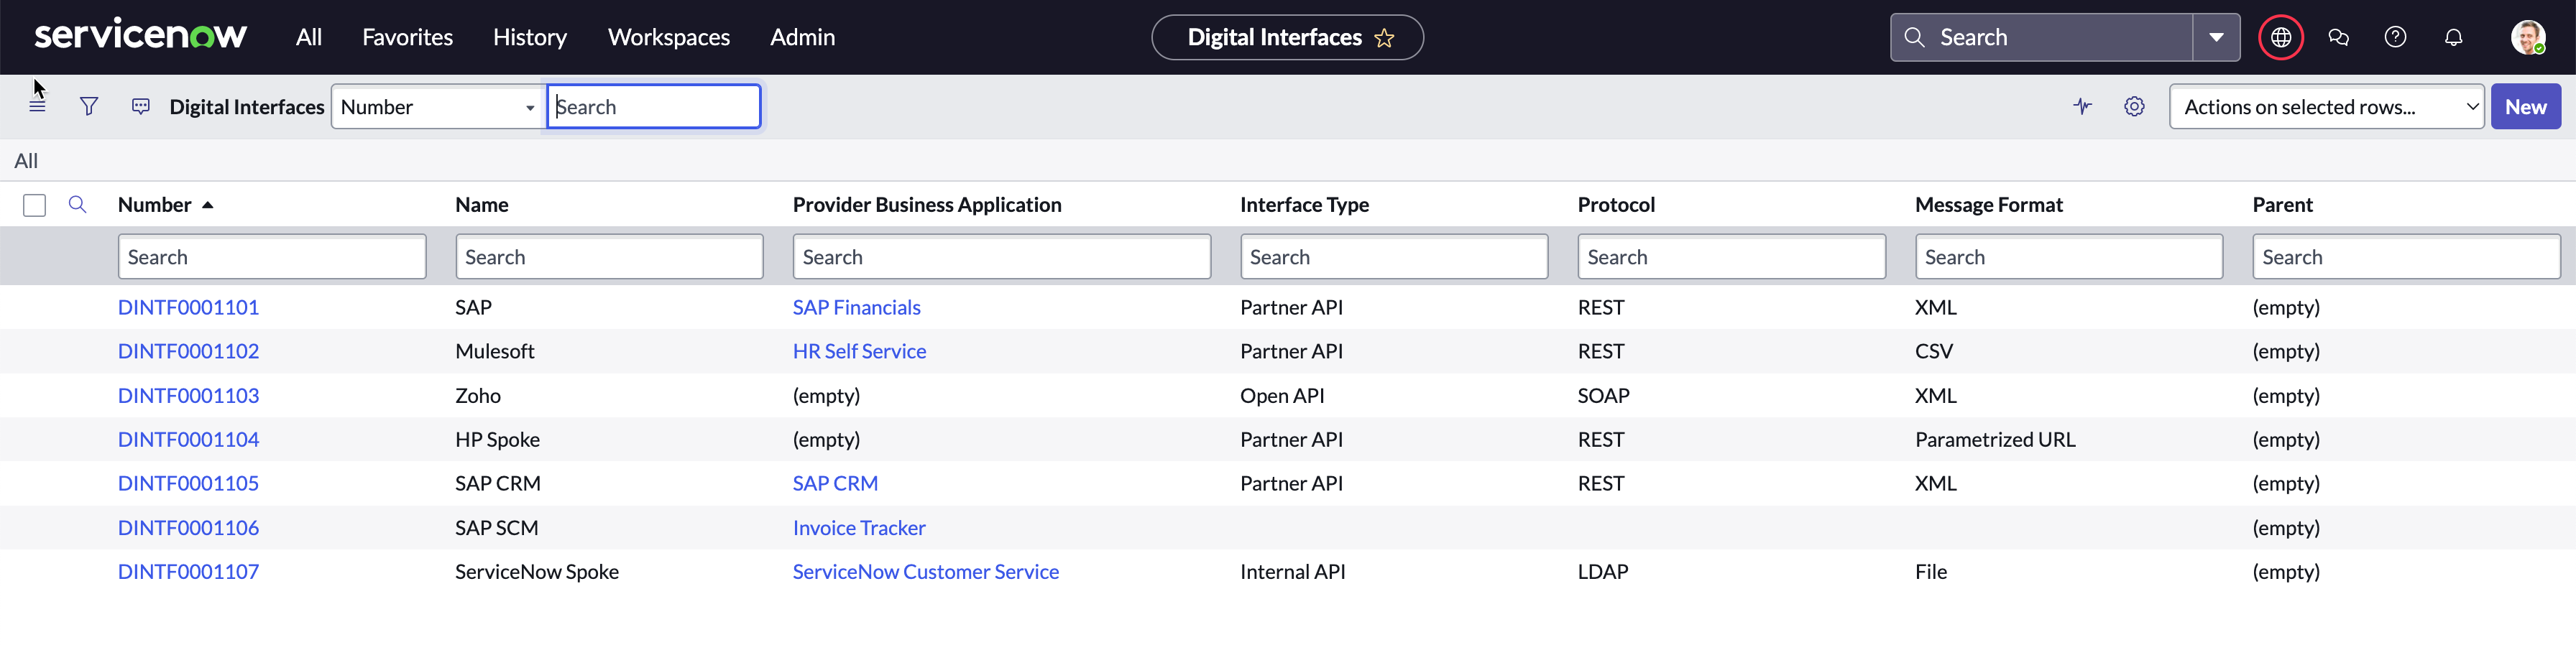This screenshot has width=2576, height=645.
Task: Open the SAP Financials application link
Action: click(856, 307)
